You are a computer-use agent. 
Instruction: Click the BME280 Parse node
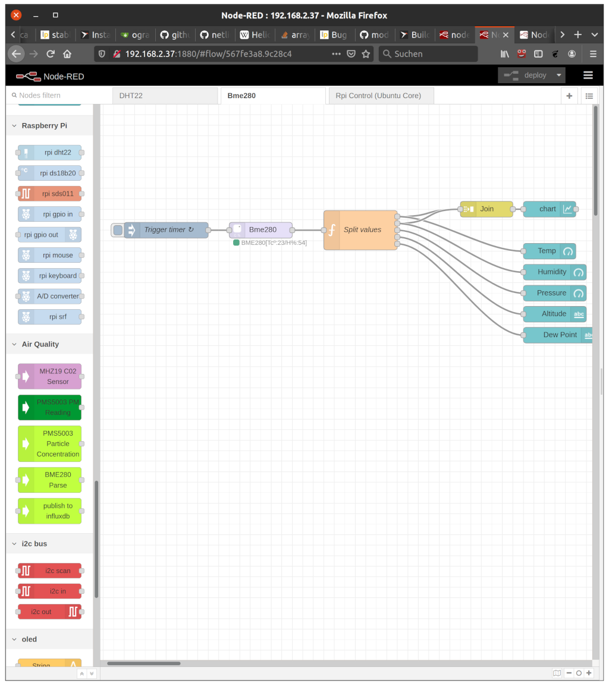click(x=49, y=480)
